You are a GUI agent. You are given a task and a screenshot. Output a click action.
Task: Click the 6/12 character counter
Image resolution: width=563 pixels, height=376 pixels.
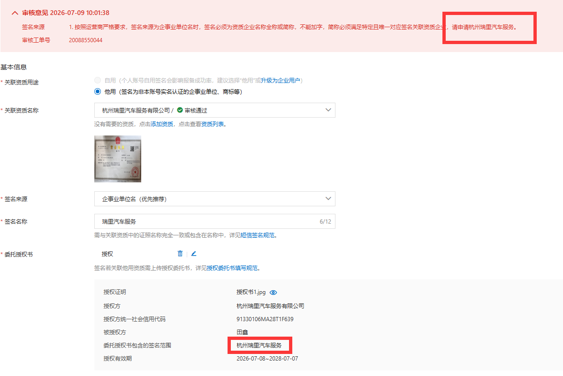(x=325, y=221)
